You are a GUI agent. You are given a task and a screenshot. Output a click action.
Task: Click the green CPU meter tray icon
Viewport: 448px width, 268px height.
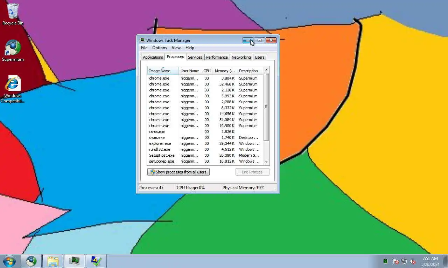[385, 261]
